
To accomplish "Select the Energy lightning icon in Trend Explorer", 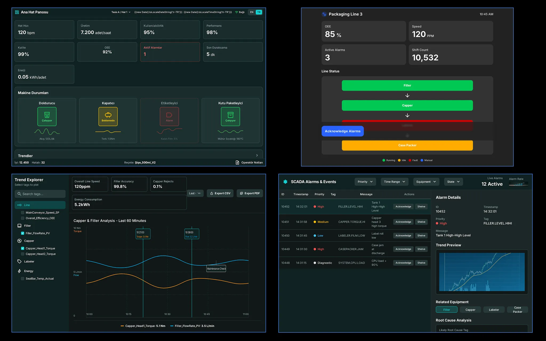I will pyautogui.click(x=19, y=271).
